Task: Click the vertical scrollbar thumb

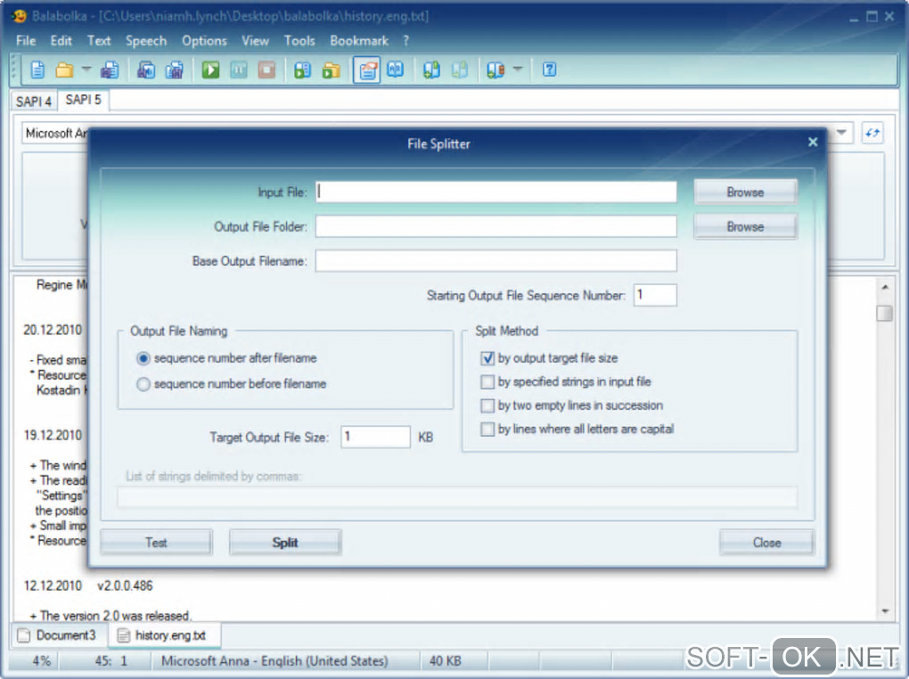Action: pos(885,313)
